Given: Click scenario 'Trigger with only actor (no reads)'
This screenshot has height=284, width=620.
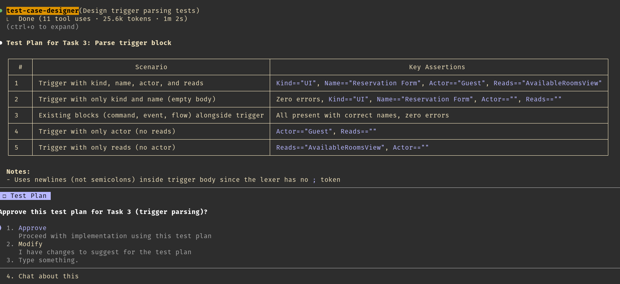Looking at the screenshot, I should click(x=107, y=132).
